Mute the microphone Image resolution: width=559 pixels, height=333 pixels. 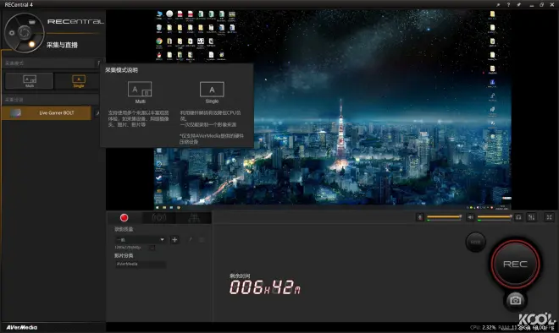pos(420,217)
